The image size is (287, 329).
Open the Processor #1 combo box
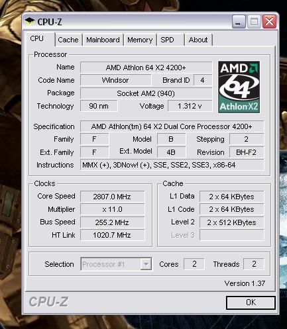coord(116,264)
